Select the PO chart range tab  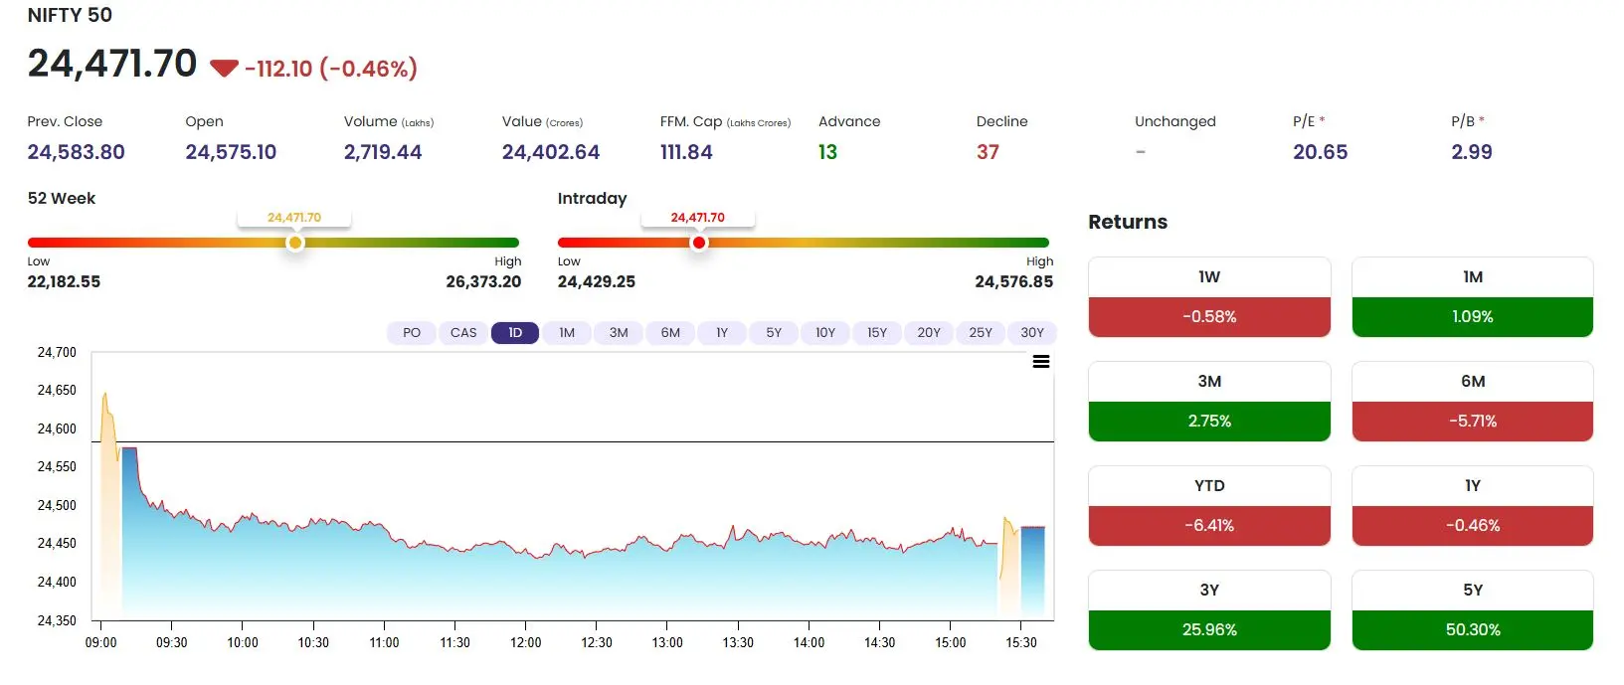(412, 333)
